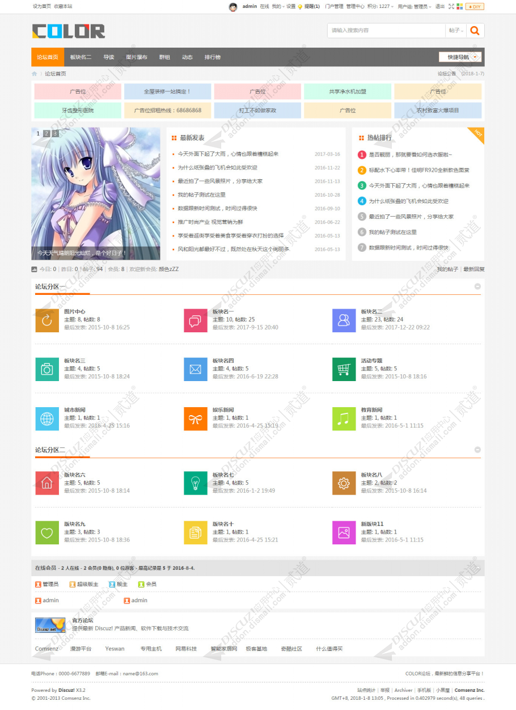
Task: Switch slideshow to slide 3
Action: point(55,133)
